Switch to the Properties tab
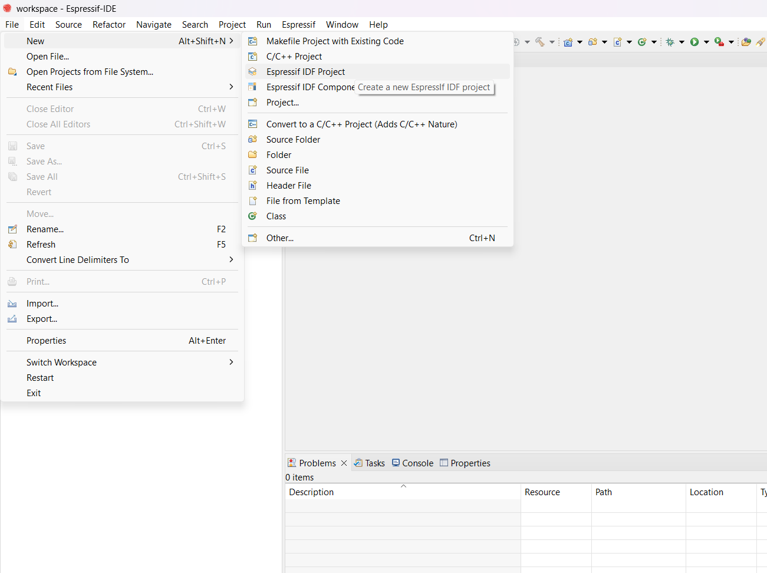767x573 pixels. (x=465, y=463)
